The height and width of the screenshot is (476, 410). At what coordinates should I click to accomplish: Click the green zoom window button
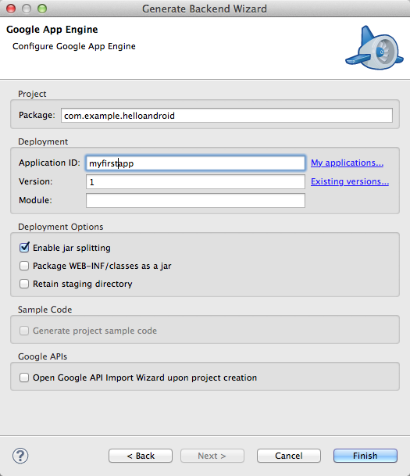point(42,9)
